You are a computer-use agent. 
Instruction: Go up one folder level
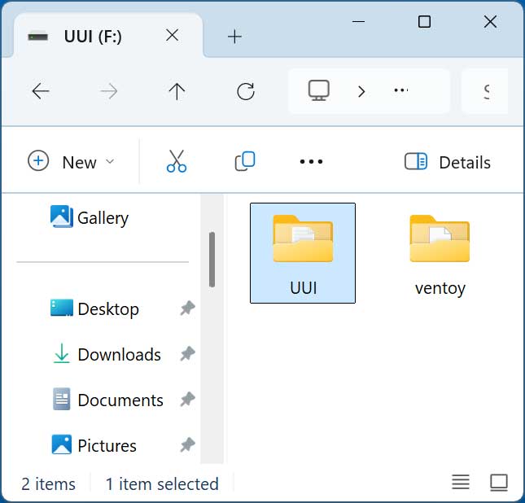(177, 91)
